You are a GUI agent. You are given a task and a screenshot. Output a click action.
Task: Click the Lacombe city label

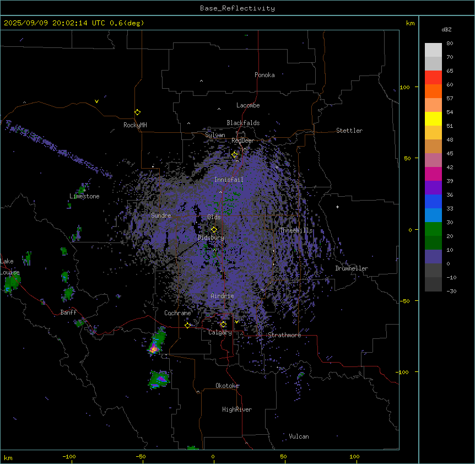248,105
